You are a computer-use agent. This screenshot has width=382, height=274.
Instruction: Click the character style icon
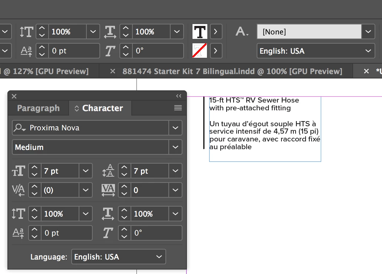click(242, 31)
